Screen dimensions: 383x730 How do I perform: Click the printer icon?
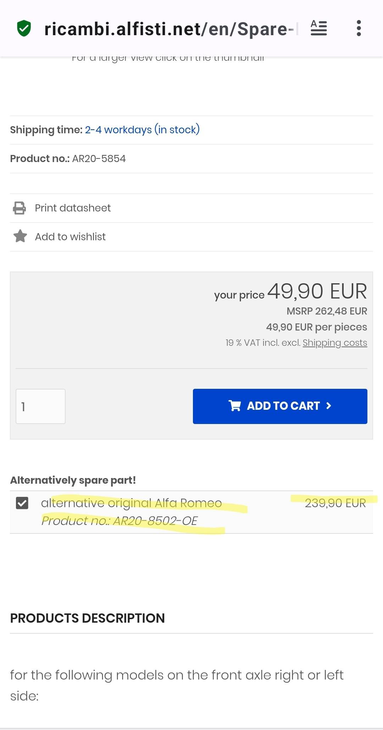click(x=20, y=208)
